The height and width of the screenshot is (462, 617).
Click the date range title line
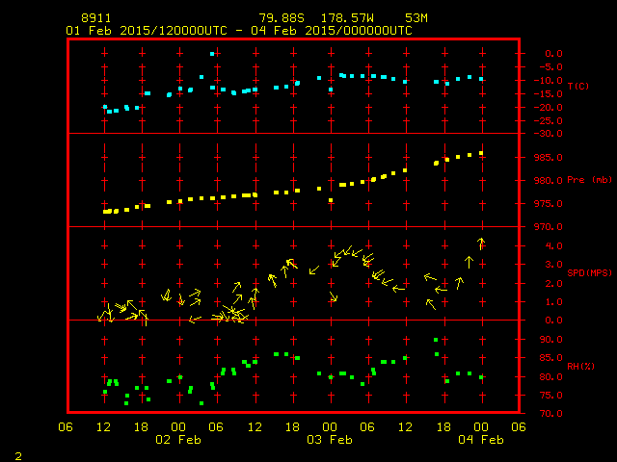tap(239, 31)
